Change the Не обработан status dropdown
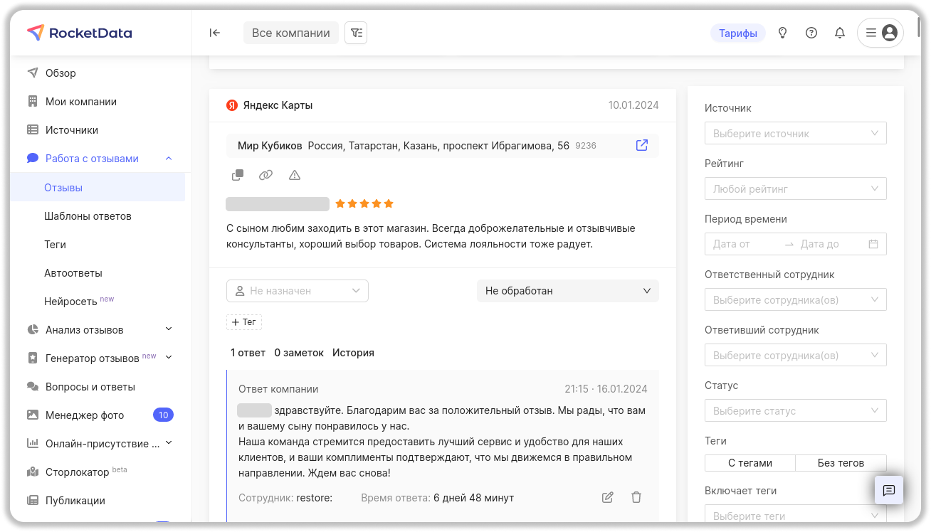 pyautogui.click(x=568, y=291)
